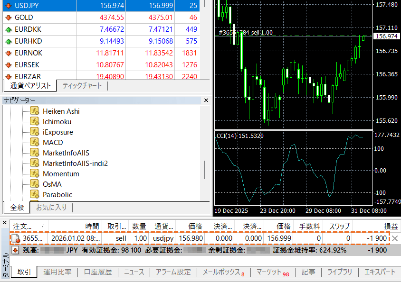Viewport: 401px width, 282px height.
Task: Open the 口座履歴 terminal tab
Action: (x=97, y=272)
